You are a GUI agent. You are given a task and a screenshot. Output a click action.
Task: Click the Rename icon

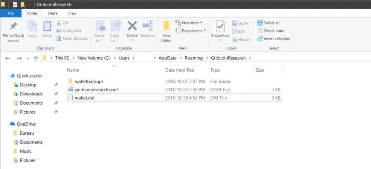tap(148, 26)
